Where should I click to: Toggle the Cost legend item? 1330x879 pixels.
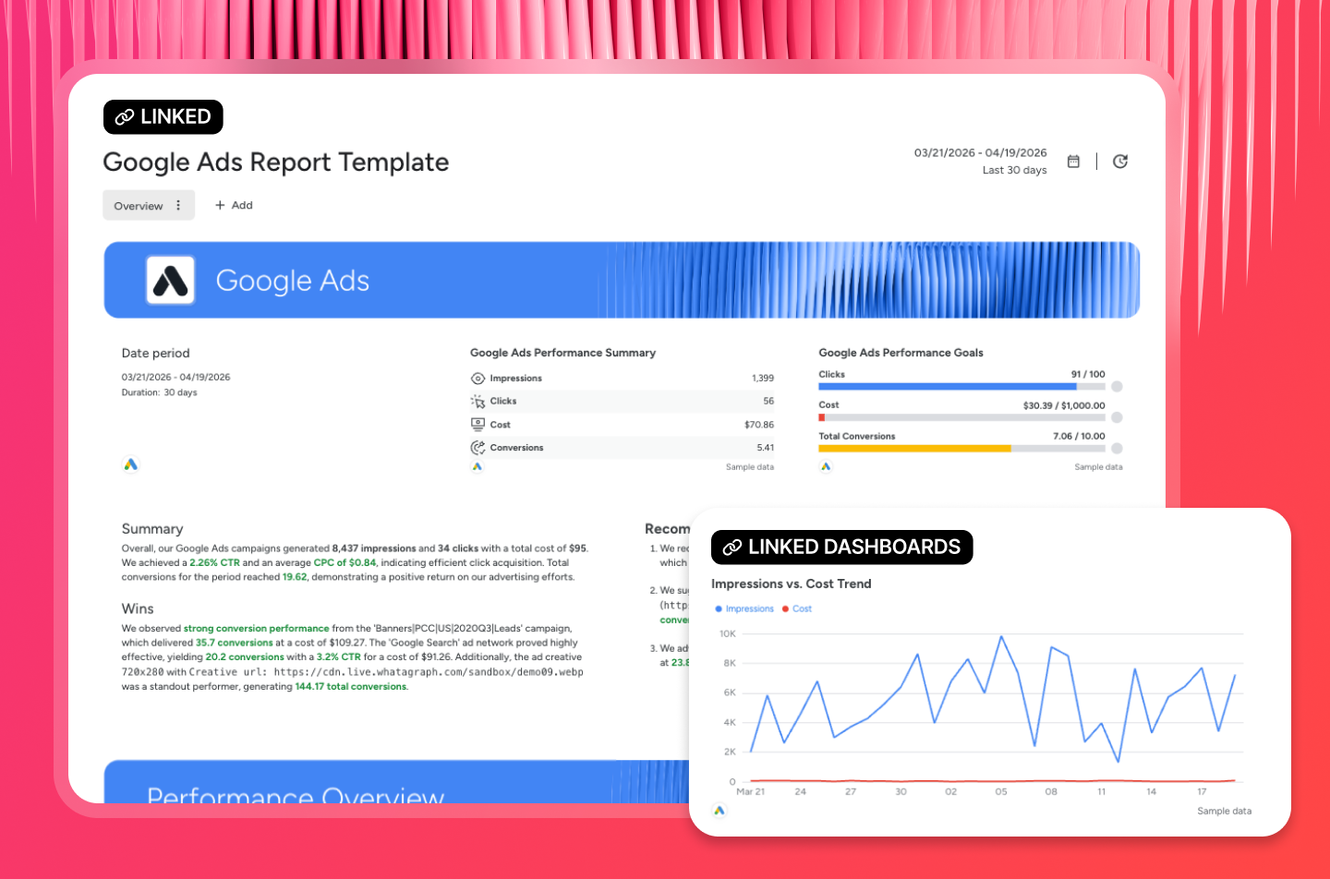(796, 608)
